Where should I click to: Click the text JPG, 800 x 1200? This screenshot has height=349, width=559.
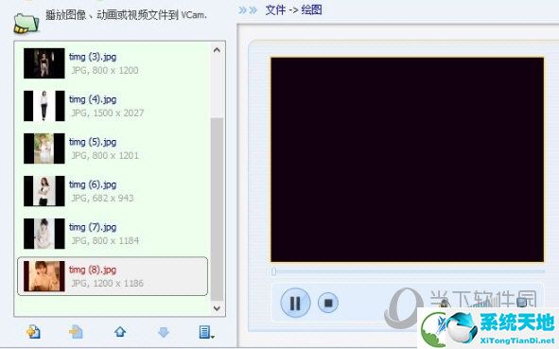pos(105,70)
